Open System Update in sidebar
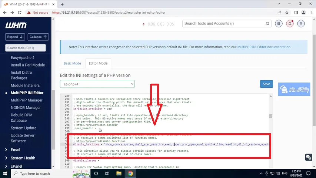 (x=24, y=128)
